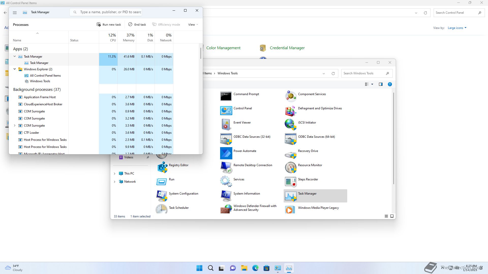
Task: Open View by Large icons dropdown
Action: tap(457, 28)
